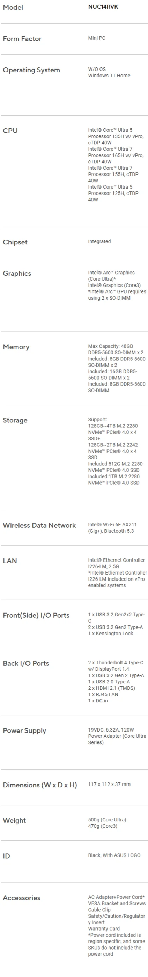This screenshot has height=977, width=148.
Task: Click the Accessories row heading
Action: (21, 898)
